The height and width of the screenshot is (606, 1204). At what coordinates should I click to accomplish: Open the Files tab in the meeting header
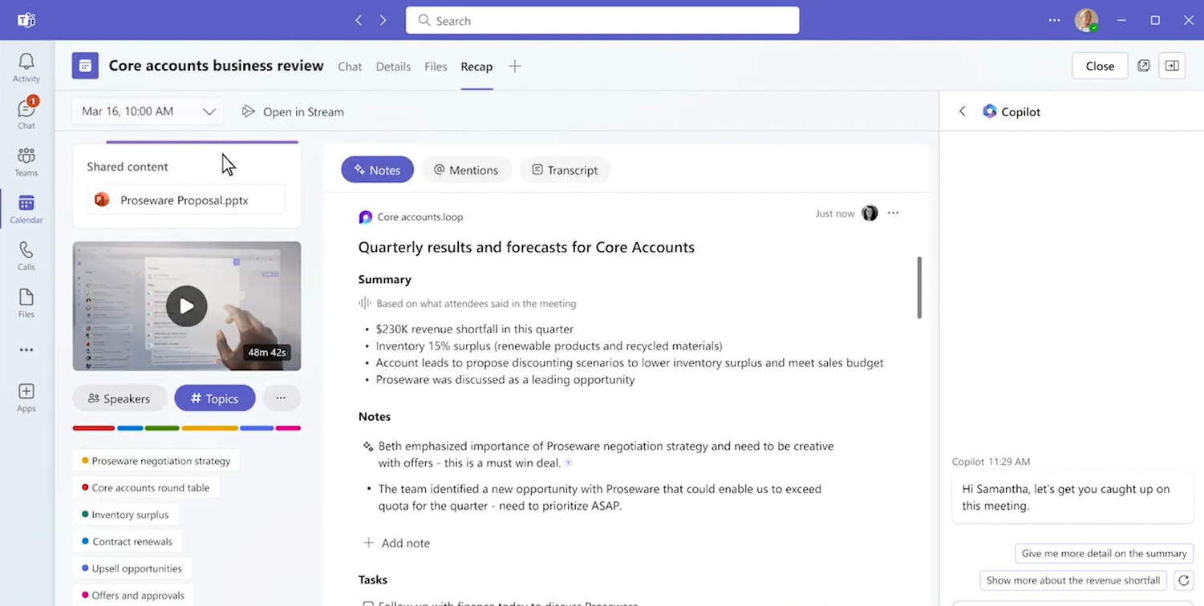436,67
